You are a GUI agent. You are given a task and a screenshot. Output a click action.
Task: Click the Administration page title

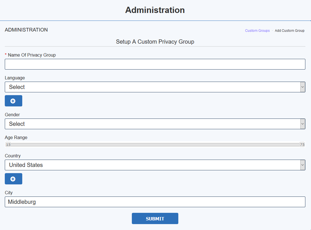tap(155, 10)
